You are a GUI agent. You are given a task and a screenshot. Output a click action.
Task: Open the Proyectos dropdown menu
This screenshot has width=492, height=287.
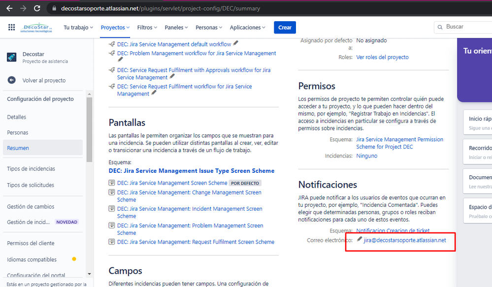pyautogui.click(x=115, y=27)
